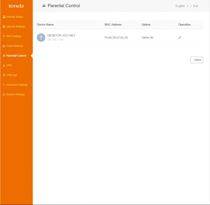Click the Internet Status sidebar icon
Image resolution: width=210 pixels, height=205 pixels.
tap(4, 17)
